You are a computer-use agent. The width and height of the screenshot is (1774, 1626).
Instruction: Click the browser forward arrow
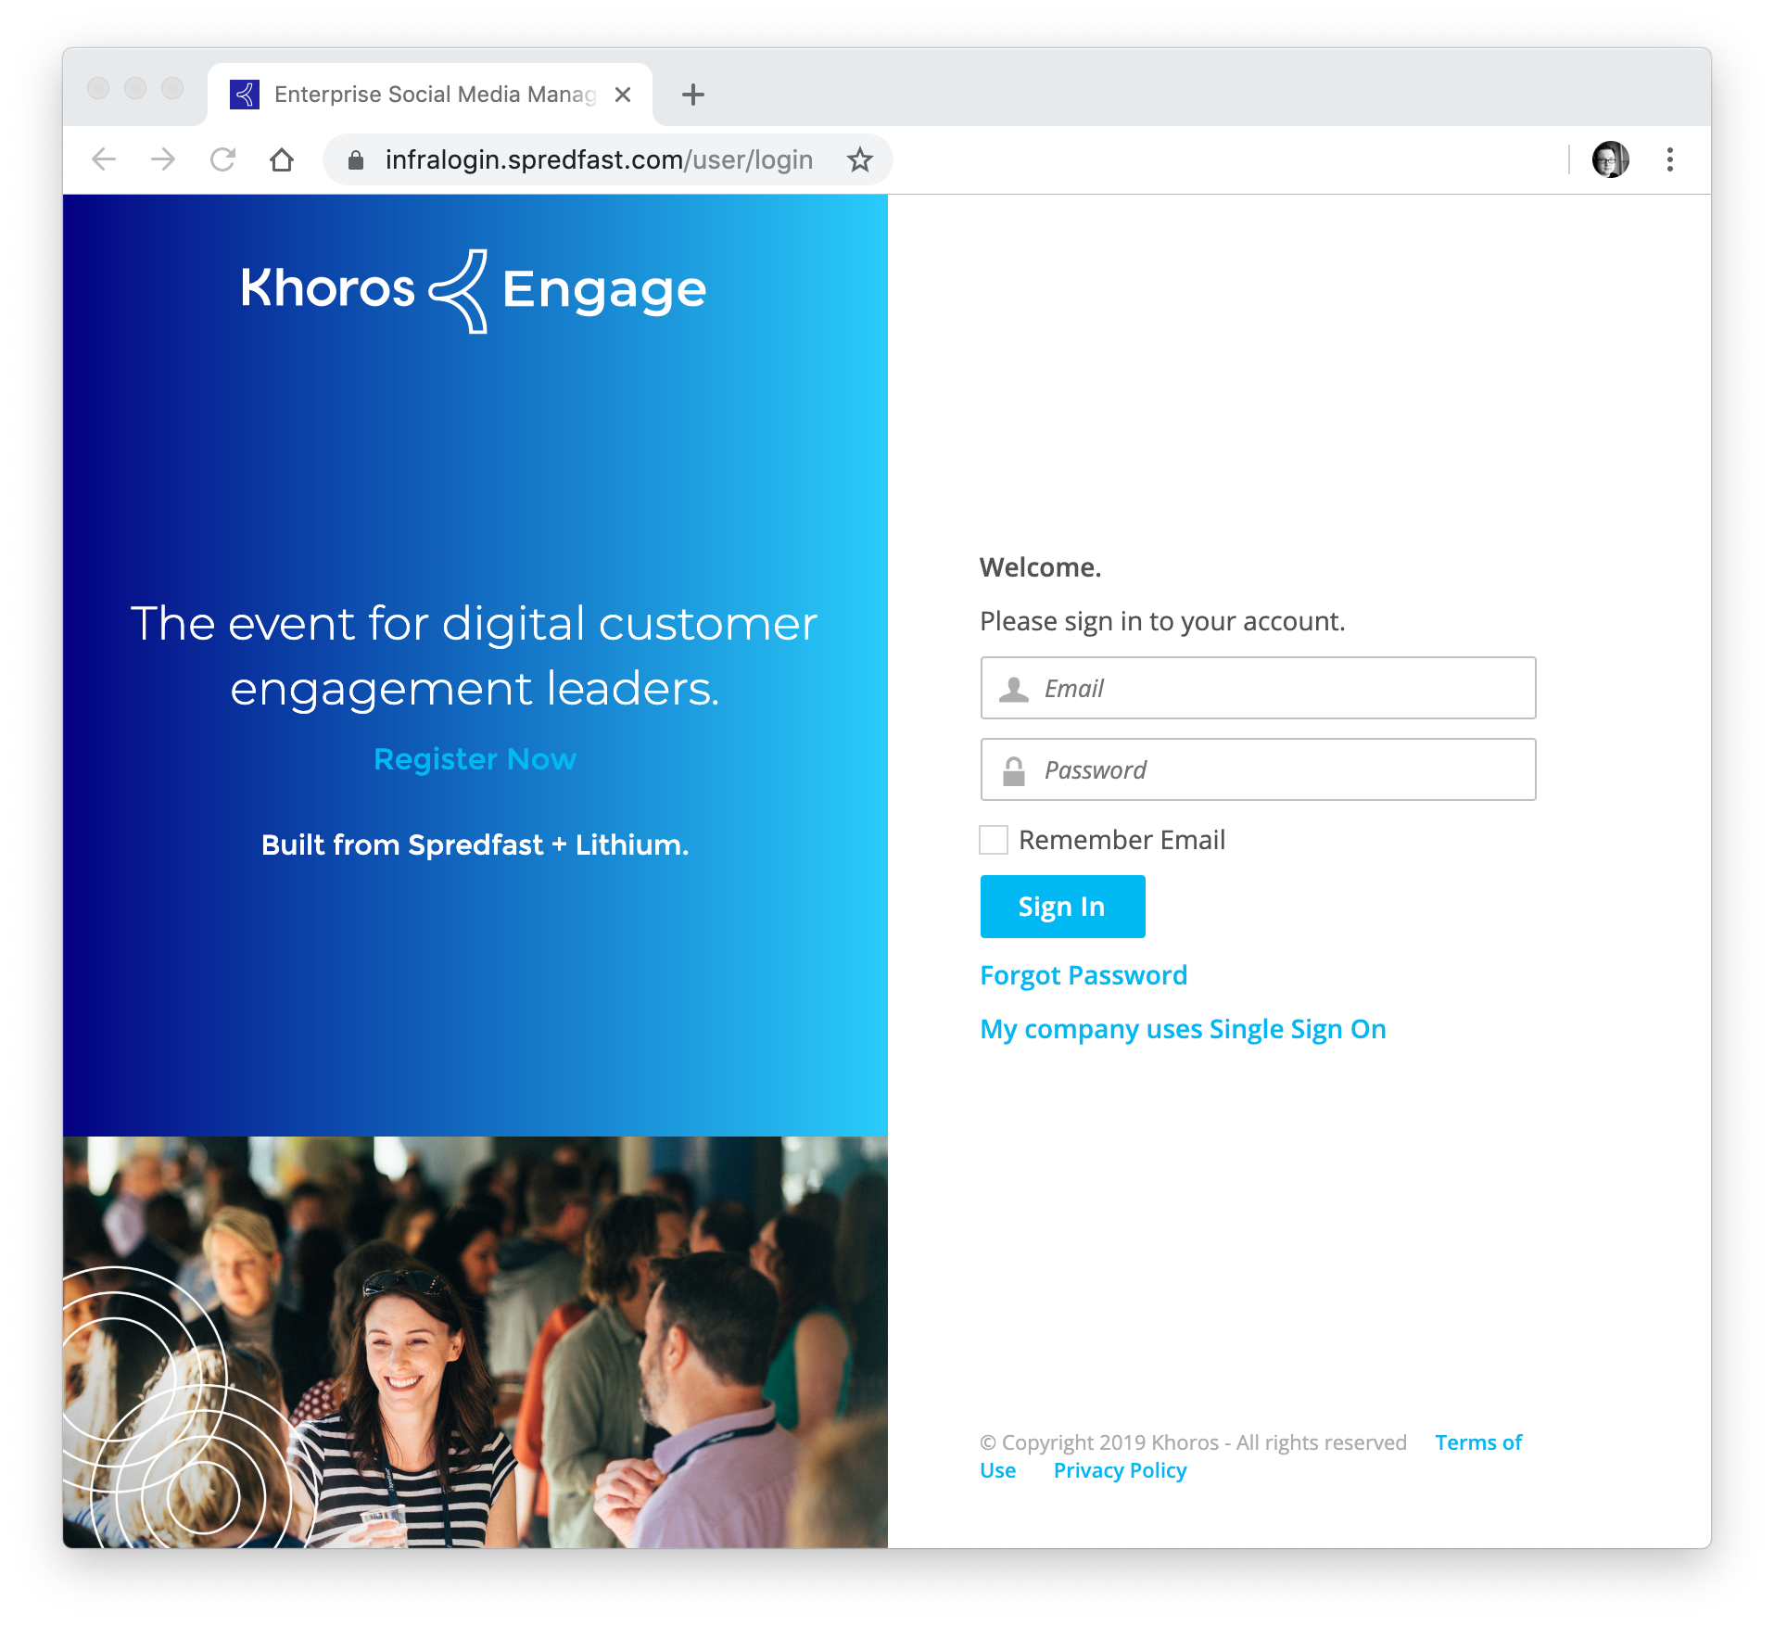163,159
